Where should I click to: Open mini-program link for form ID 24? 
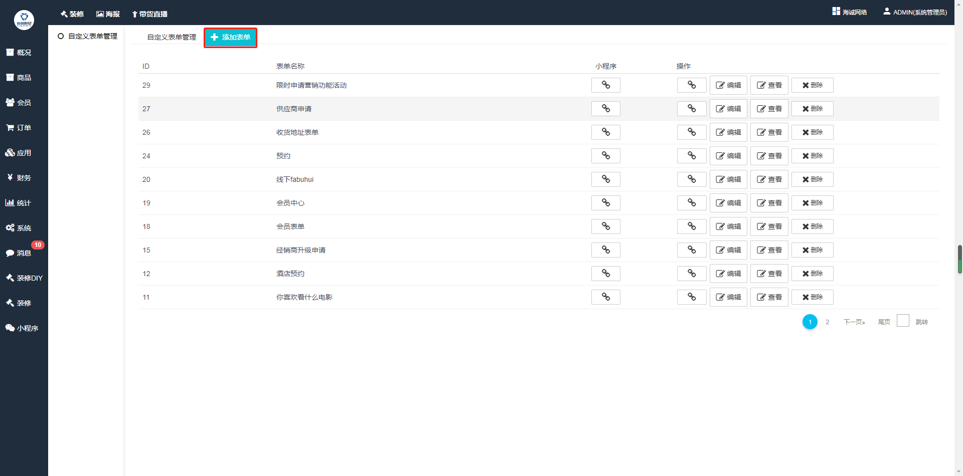[x=606, y=156]
